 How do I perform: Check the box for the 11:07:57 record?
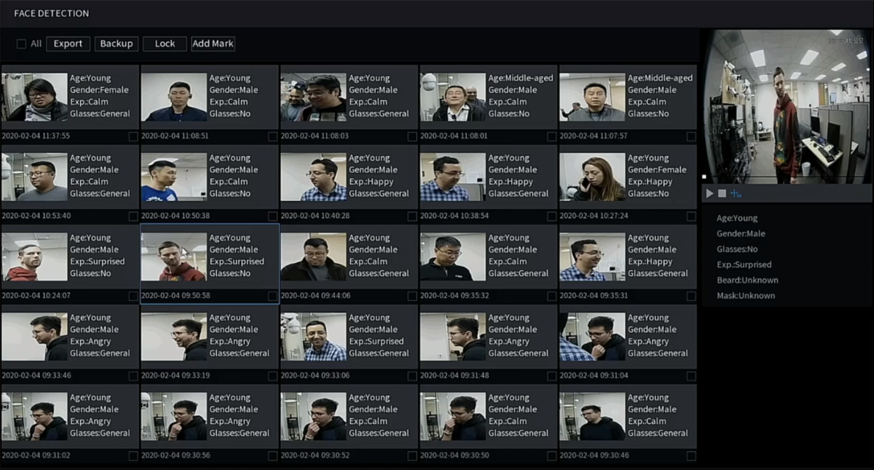click(x=691, y=136)
